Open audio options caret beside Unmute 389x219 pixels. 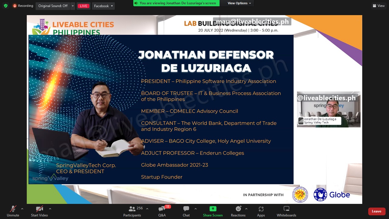pyautogui.click(x=22, y=209)
